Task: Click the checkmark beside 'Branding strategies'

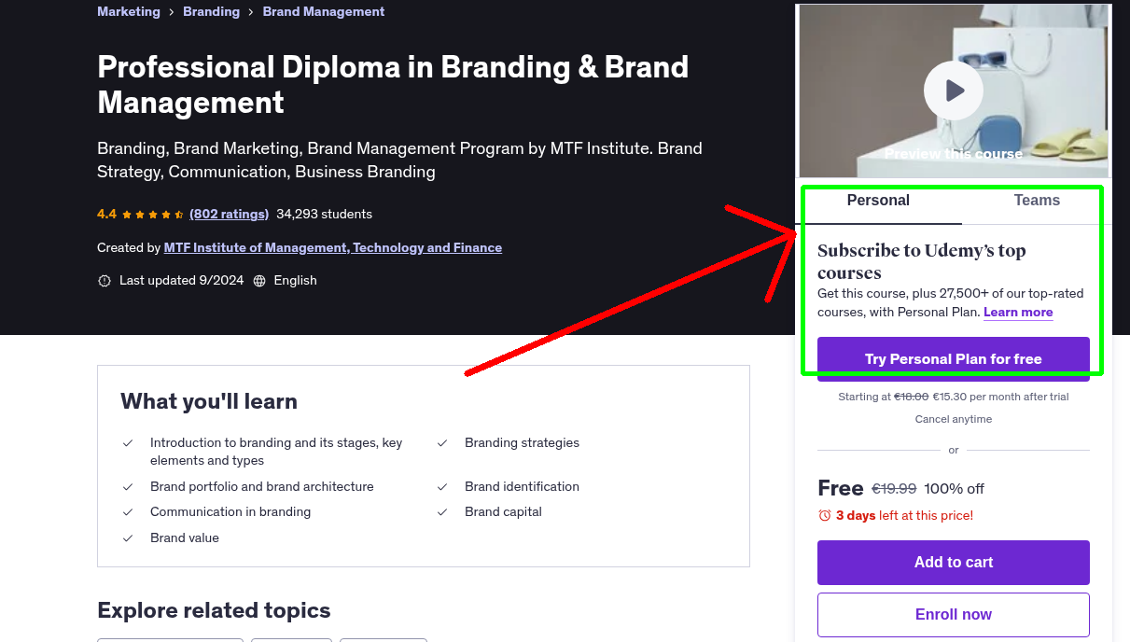Action: [x=442, y=443]
